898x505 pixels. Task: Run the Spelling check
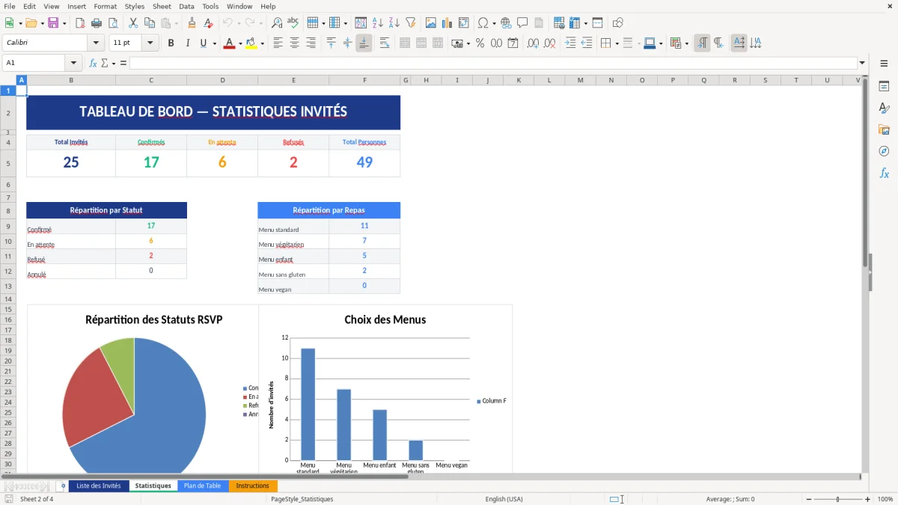coord(293,22)
